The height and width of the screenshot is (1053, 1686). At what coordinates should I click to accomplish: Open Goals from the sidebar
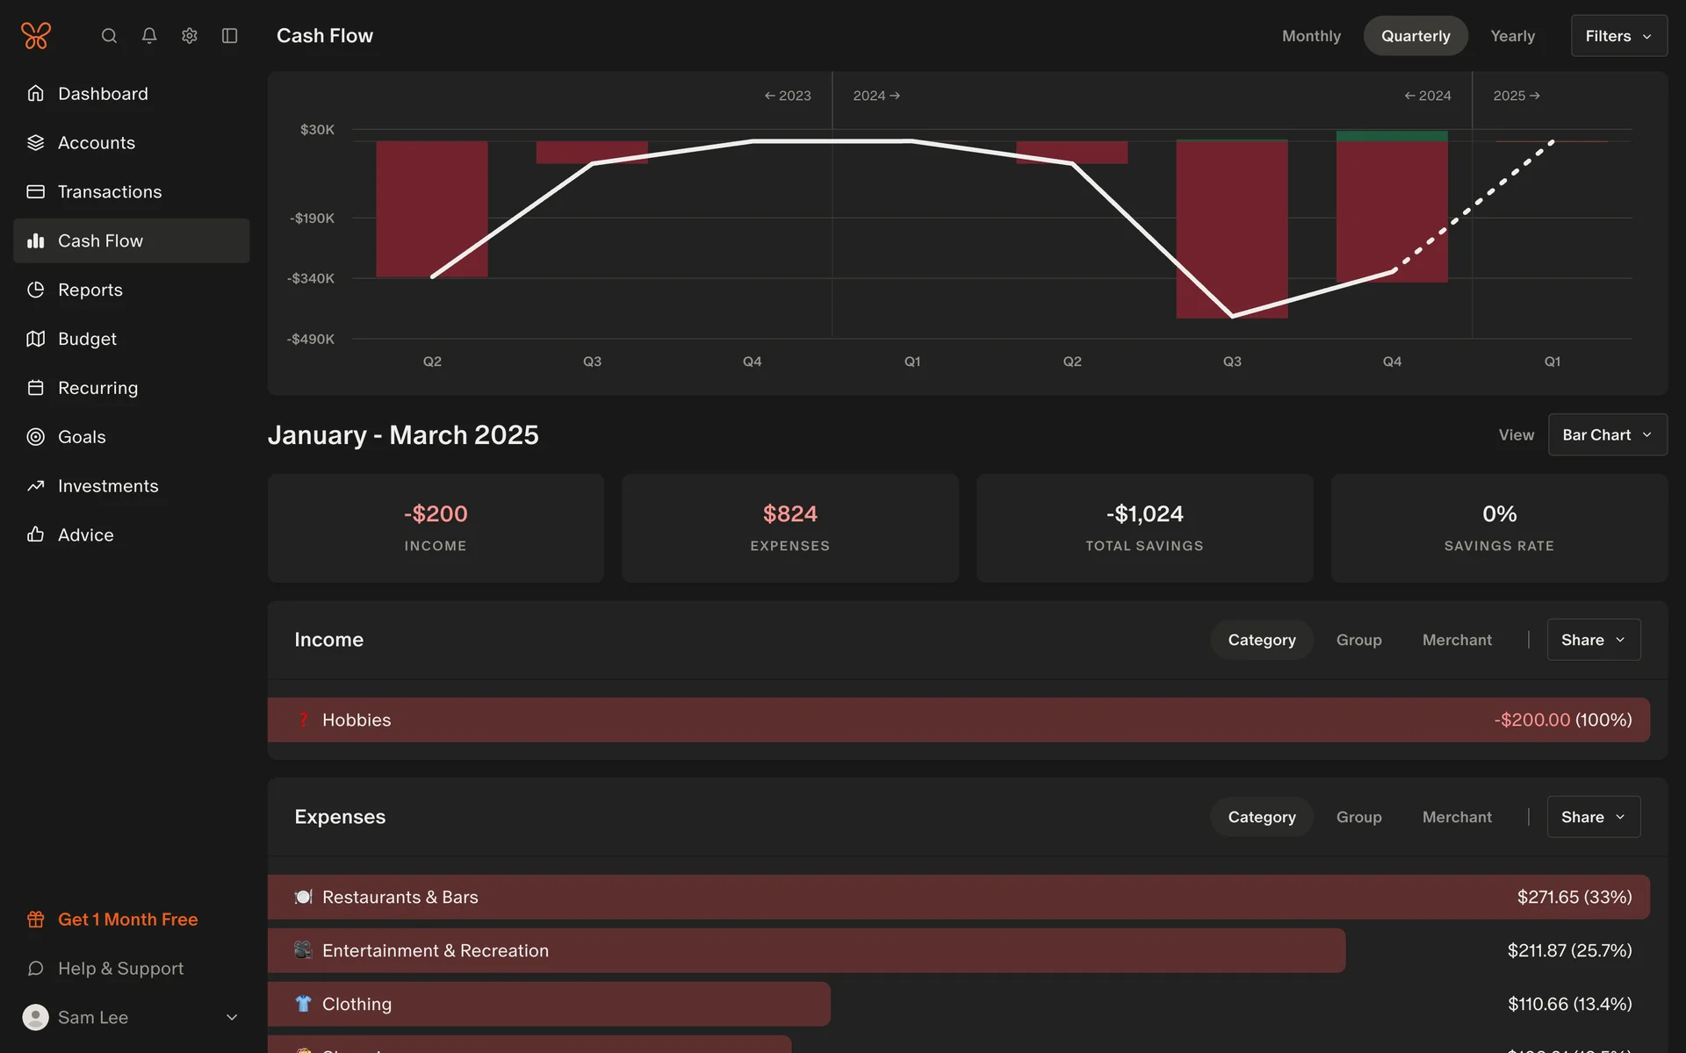click(81, 437)
